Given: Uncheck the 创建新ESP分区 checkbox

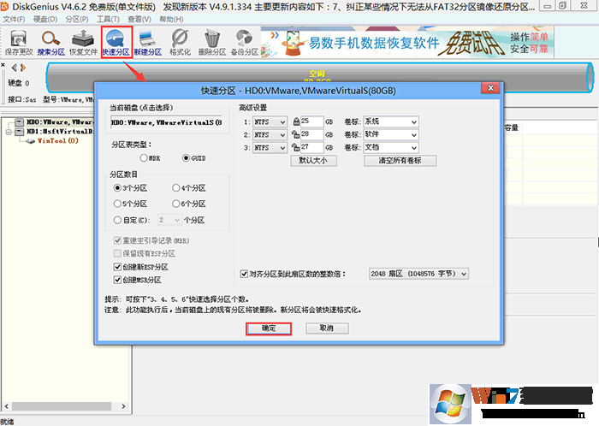Looking at the screenshot, I should (118, 267).
